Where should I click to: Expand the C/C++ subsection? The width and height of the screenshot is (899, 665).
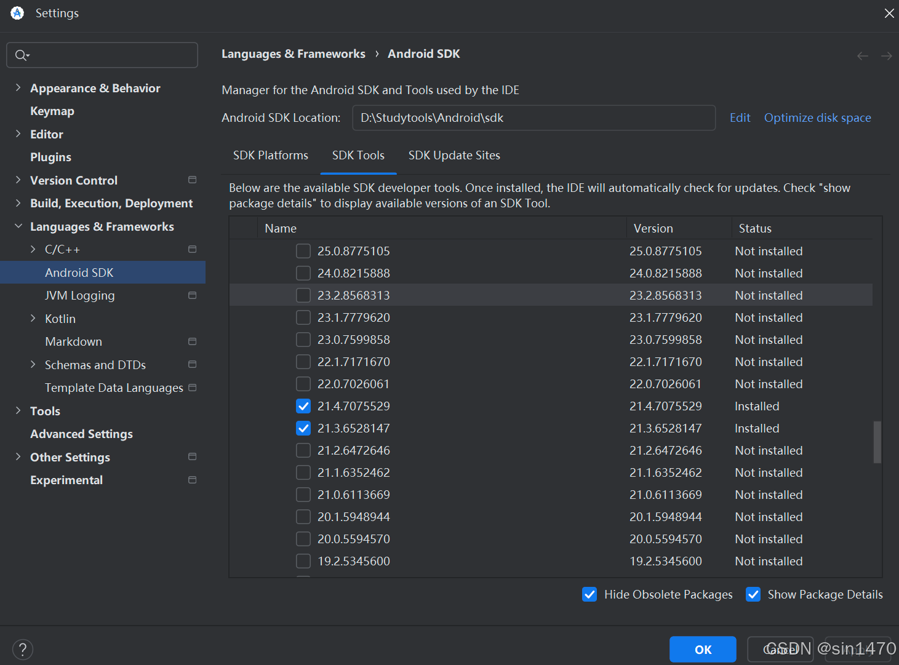point(33,249)
